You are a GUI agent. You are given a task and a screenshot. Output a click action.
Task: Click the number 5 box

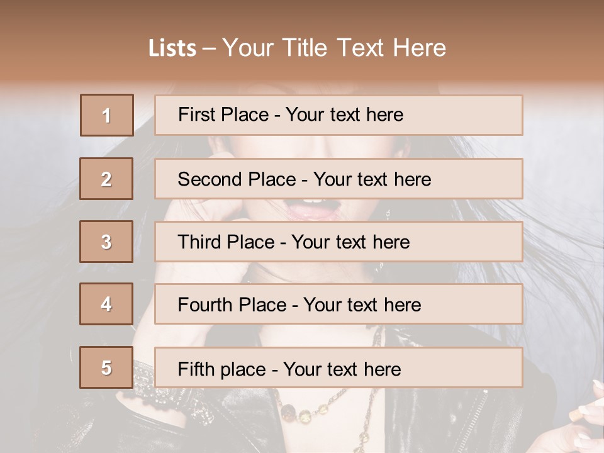[x=106, y=367]
